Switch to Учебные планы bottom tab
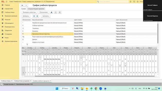Image resolution: width=162 pixels, height=91 pixels. 6,81
